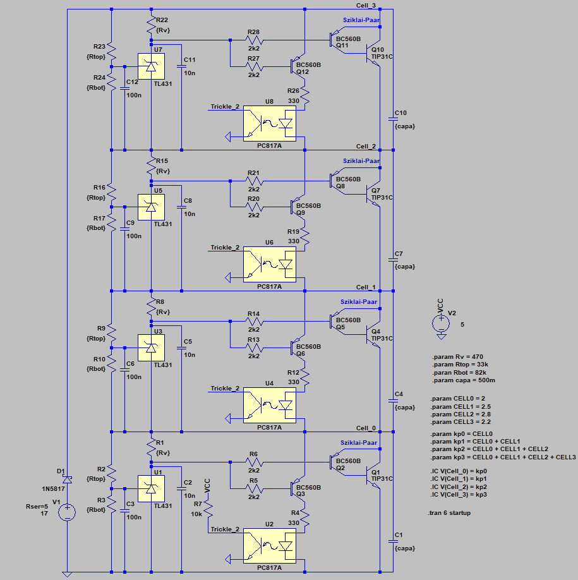Viewport: 578px width, 580px height.
Task: Click the 1N5817 diode model label
Action: coord(53,488)
